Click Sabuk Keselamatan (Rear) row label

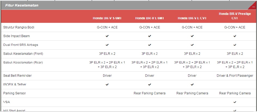click(x=23, y=63)
